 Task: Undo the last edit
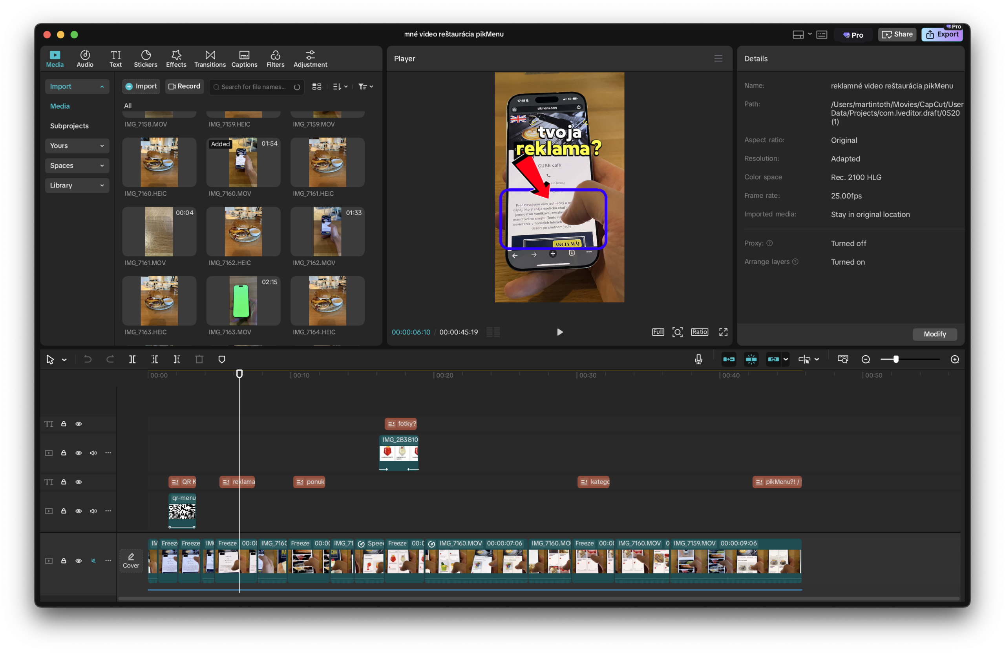tap(88, 359)
